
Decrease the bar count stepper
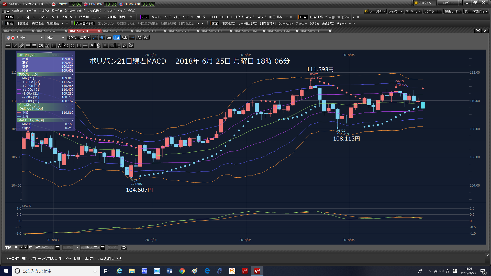(21, 247)
